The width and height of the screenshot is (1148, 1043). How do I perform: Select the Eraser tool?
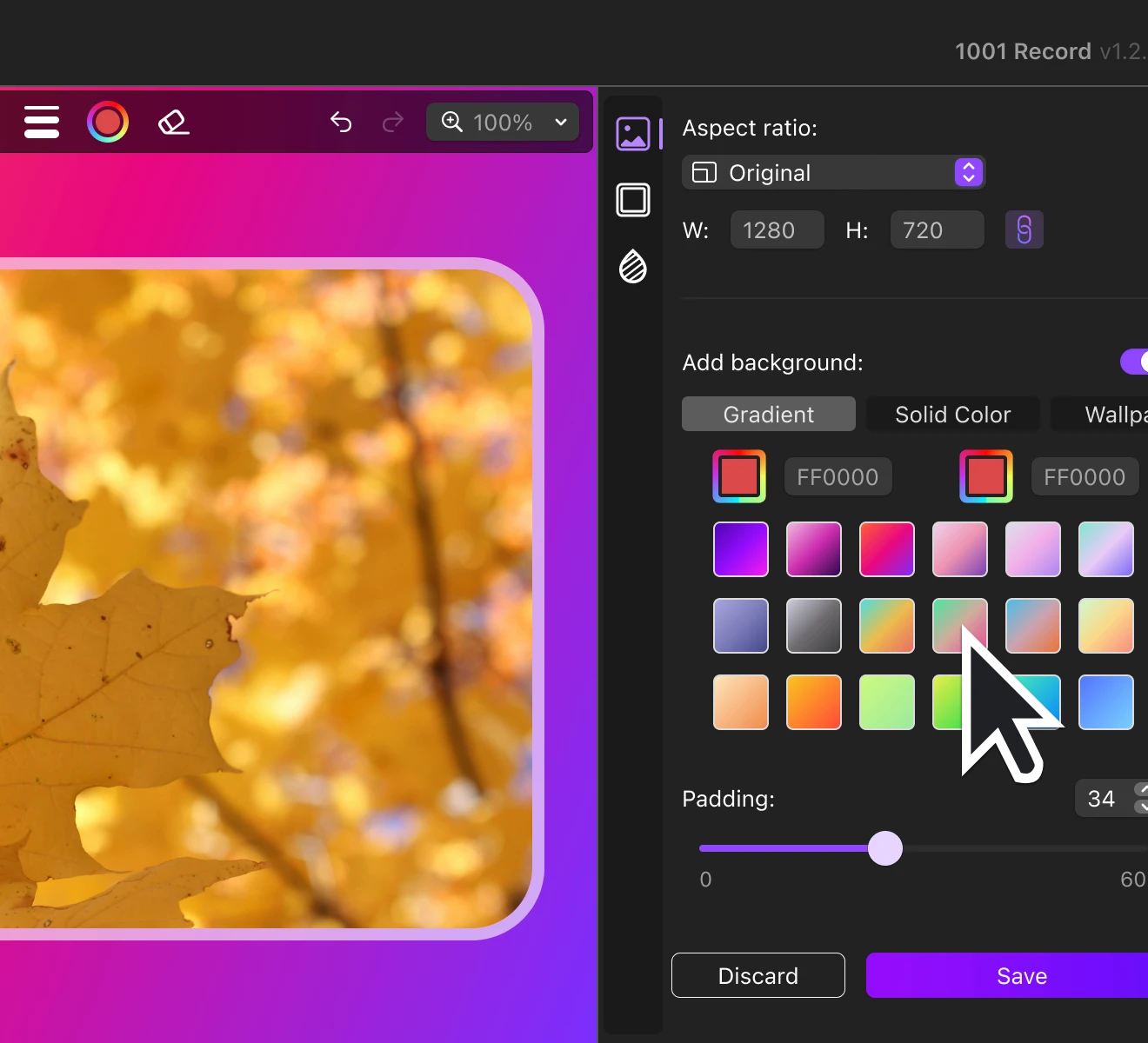pyautogui.click(x=173, y=122)
